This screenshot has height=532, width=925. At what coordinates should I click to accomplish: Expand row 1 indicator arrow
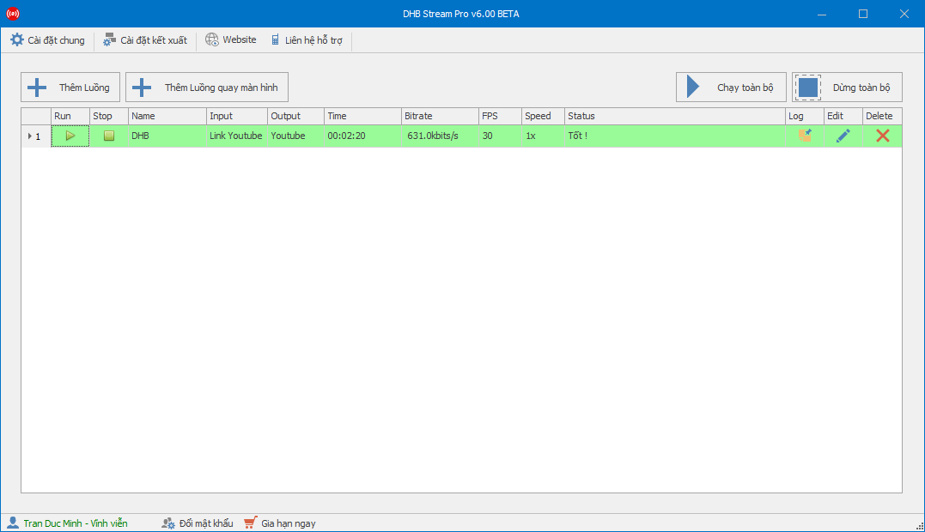(x=29, y=136)
